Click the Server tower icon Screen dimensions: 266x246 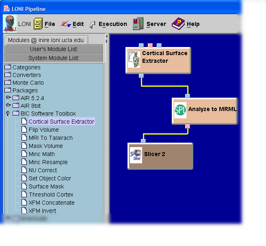(x=138, y=24)
